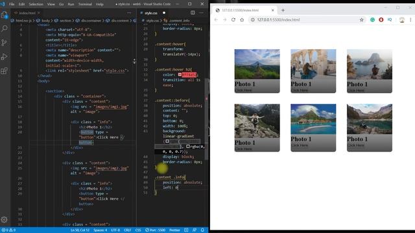This screenshot has width=415, height=233.
Task: Click the tropical island lagoon photo thumbnail
Action: tap(313, 119)
